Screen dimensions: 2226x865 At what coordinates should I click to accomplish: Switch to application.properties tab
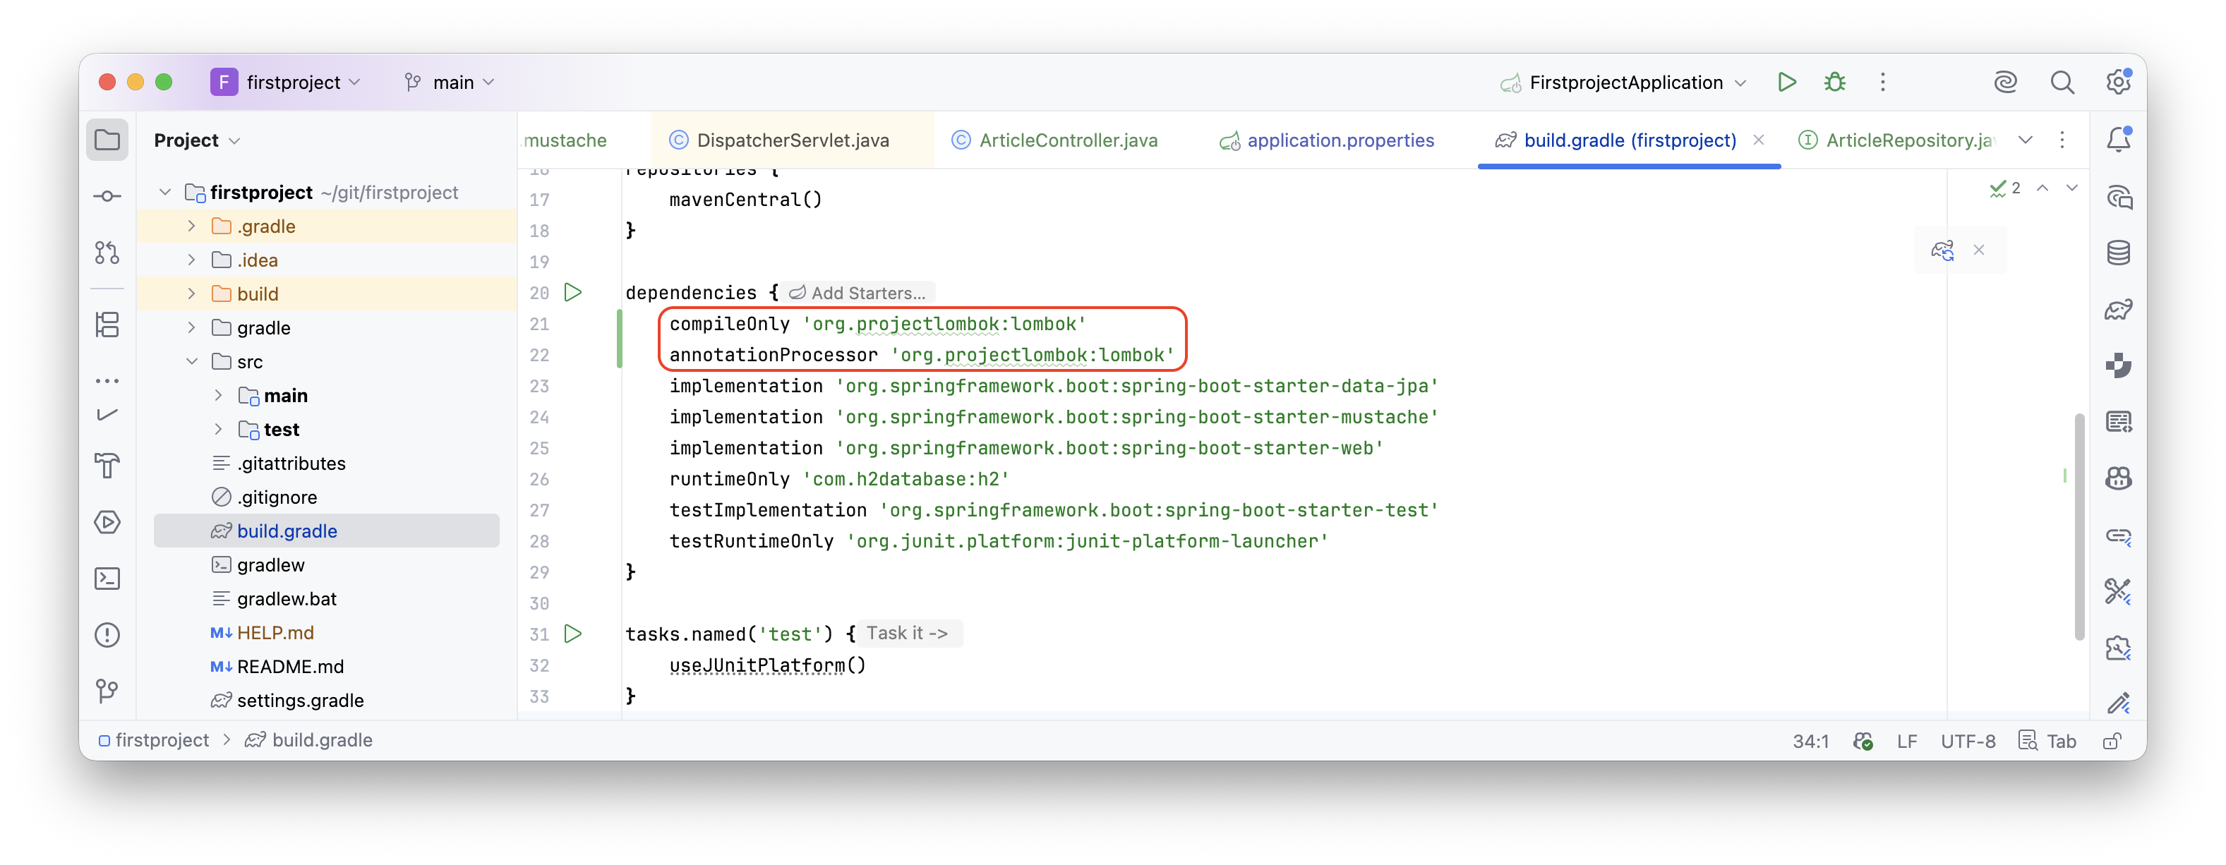coord(1326,140)
